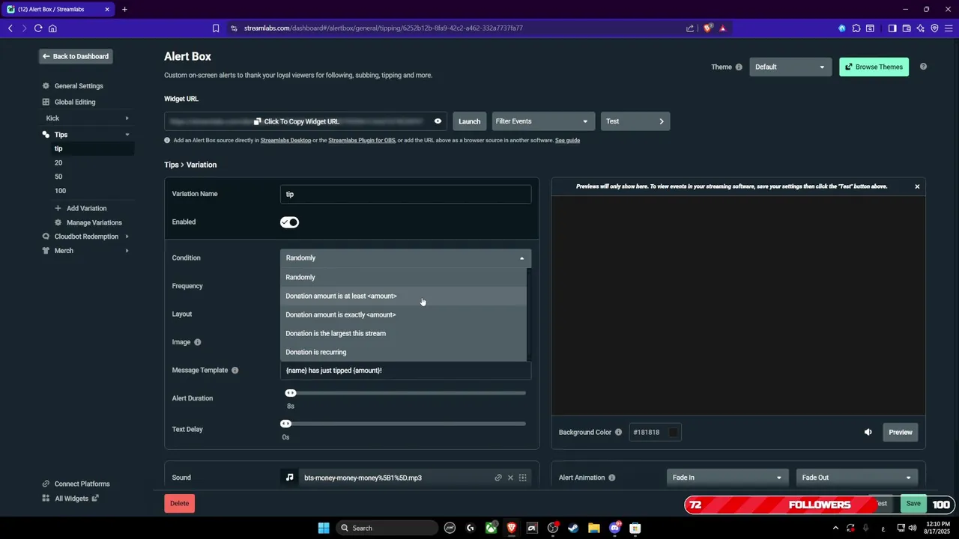Click the Image info icon
This screenshot has height=539, width=959.
pos(198,342)
